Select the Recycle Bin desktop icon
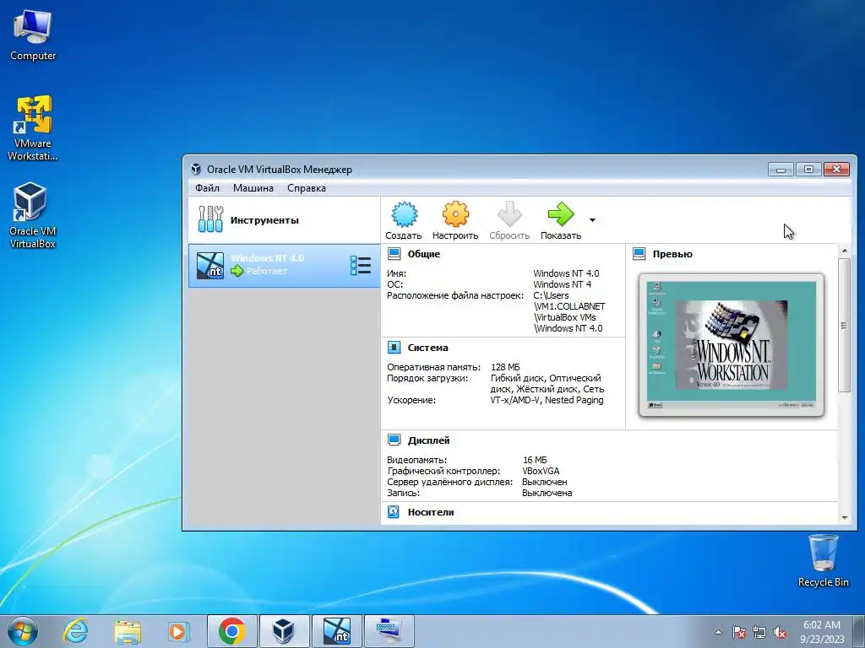The width and height of the screenshot is (865, 648). (823, 560)
